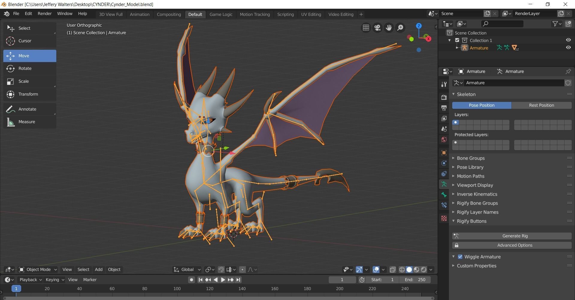Open viewport Add menu

(x=99, y=269)
